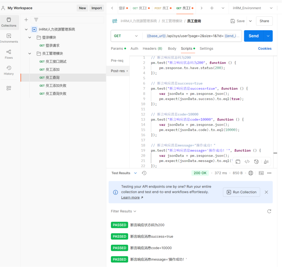Switch to the Settings tab
Screen dimensions: 282x267
click(x=206, y=49)
